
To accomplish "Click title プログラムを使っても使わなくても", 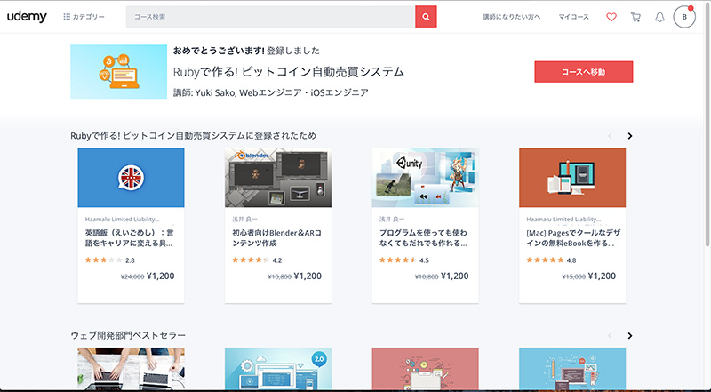I will (x=424, y=237).
